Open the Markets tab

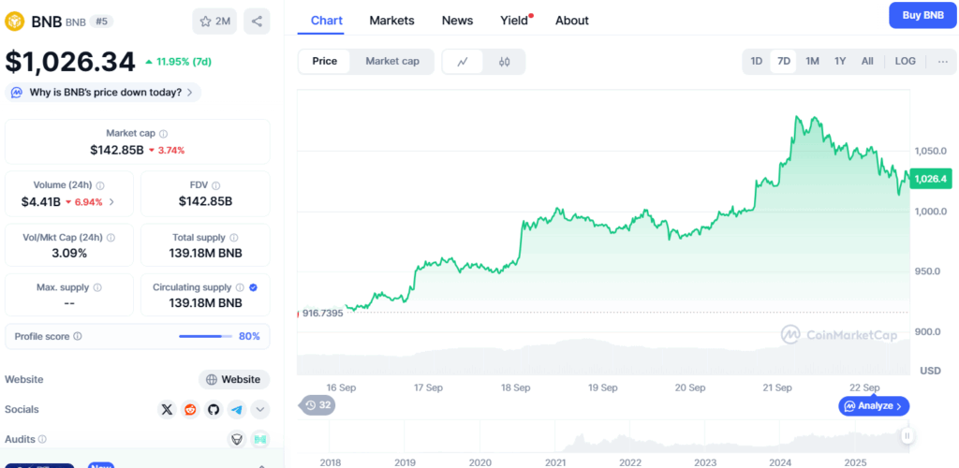(392, 21)
